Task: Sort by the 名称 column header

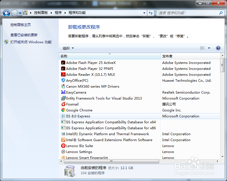Action: point(110,56)
